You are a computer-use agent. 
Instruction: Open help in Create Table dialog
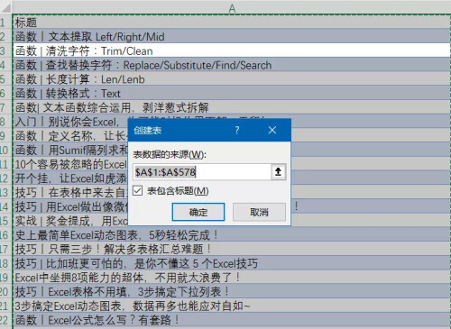pyautogui.click(x=237, y=130)
